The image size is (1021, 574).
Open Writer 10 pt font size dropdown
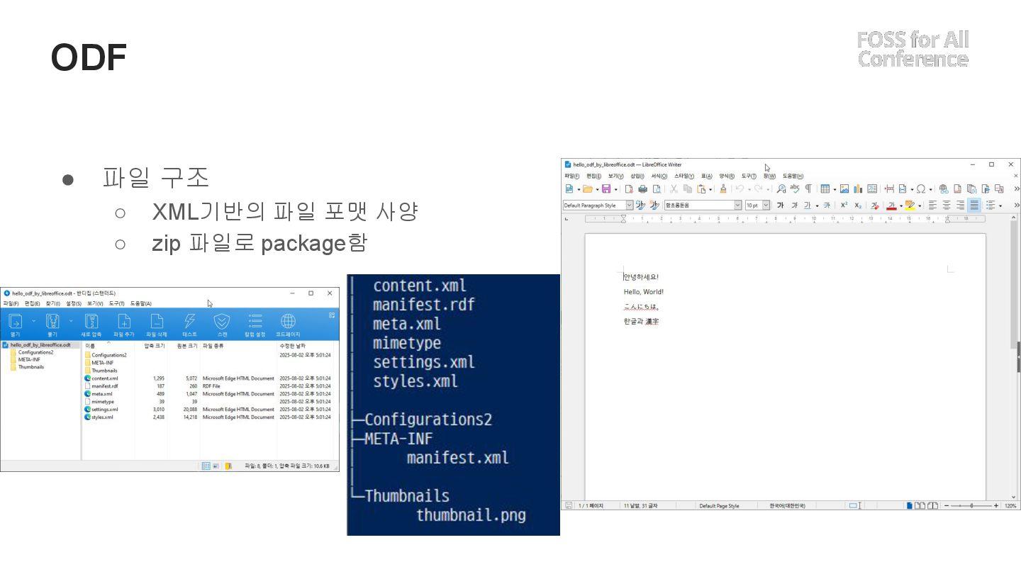point(766,206)
